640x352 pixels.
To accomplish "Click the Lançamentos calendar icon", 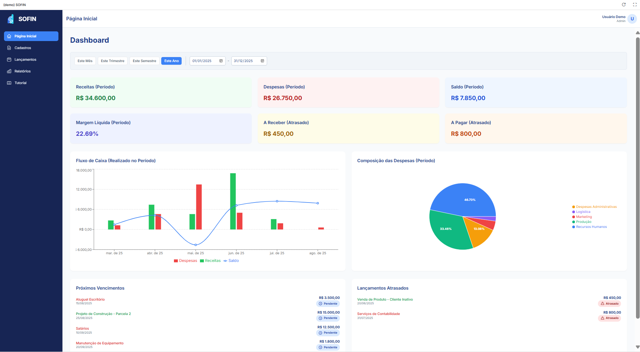I will click(x=9, y=60).
